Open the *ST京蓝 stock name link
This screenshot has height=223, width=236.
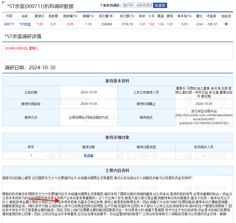pyautogui.click(x=25, y=24)
